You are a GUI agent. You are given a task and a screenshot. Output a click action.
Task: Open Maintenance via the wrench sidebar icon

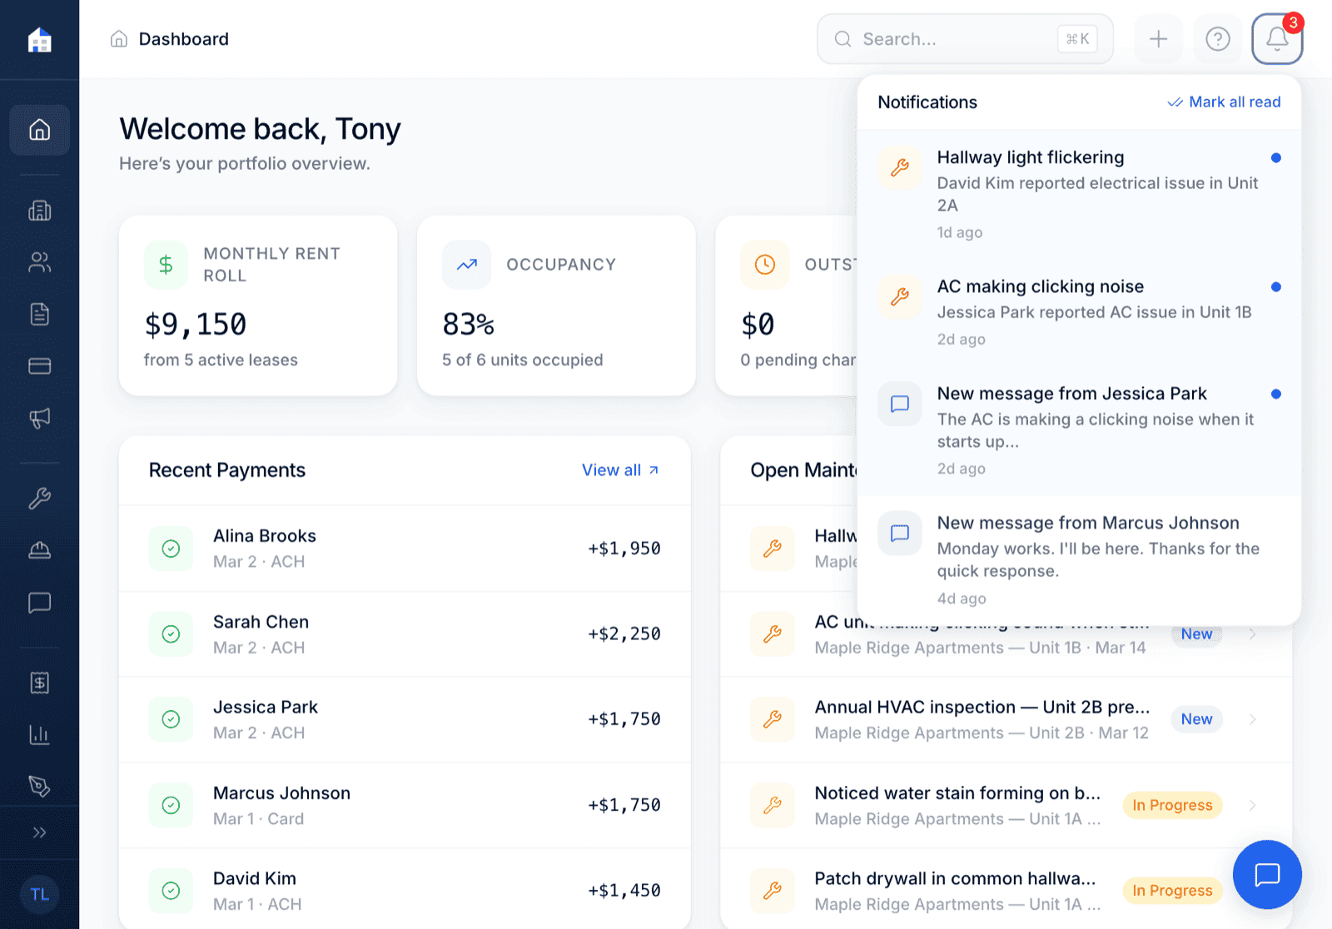click(39, 499)
